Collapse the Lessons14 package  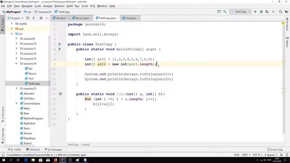[16, 63]
